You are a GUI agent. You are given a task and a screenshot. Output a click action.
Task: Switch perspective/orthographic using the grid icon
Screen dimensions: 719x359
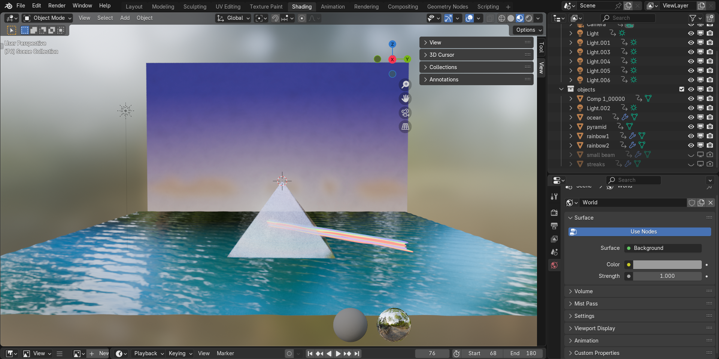[x=405, y=127]
